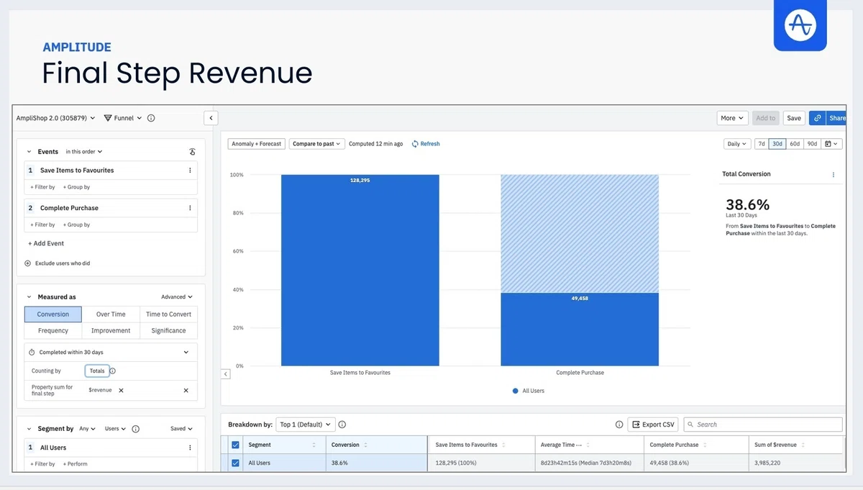Select the 7d date range
Image resolution: width=863 pixels, height=490 pixels.
click(x=761, y=144)
